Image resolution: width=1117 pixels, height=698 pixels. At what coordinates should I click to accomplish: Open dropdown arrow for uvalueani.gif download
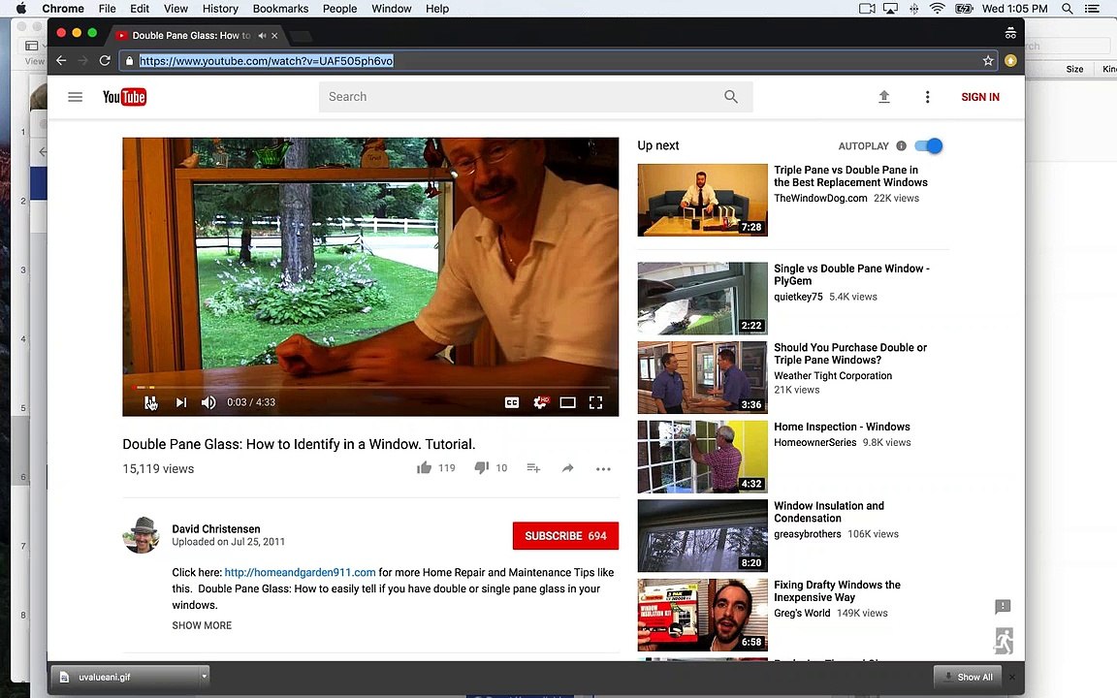204,676
